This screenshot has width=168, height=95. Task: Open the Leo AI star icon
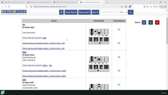tap(151, 7)
